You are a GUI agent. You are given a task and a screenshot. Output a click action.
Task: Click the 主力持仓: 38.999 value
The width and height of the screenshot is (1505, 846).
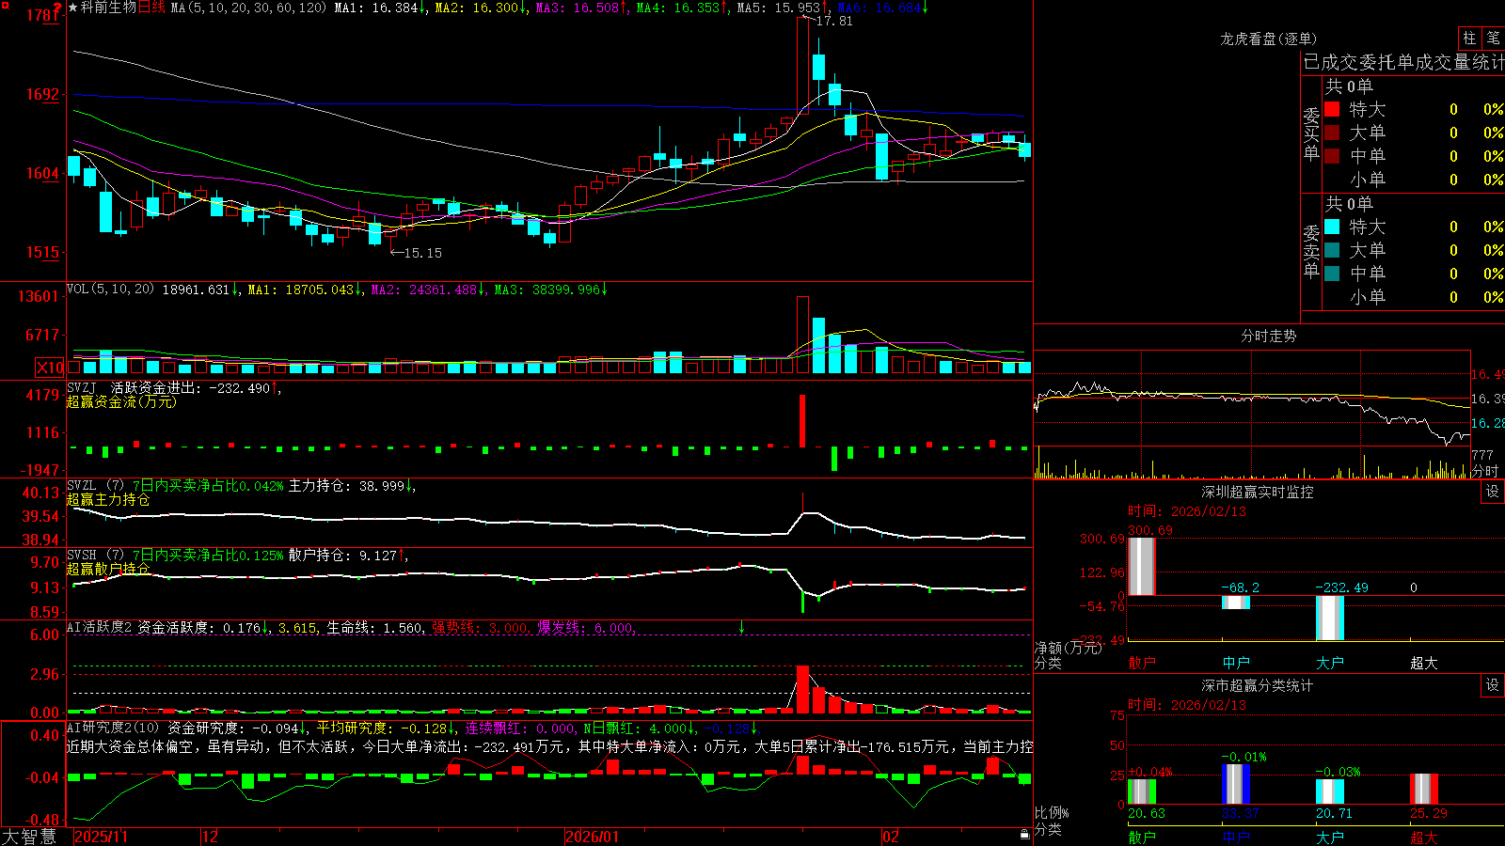(x=346, y=485)
